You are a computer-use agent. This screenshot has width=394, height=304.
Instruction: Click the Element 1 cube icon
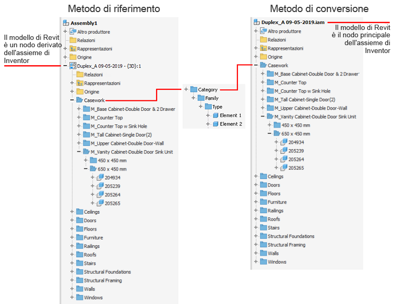tap(215, 116)
